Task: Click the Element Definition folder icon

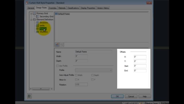Action: pos(34,20)
